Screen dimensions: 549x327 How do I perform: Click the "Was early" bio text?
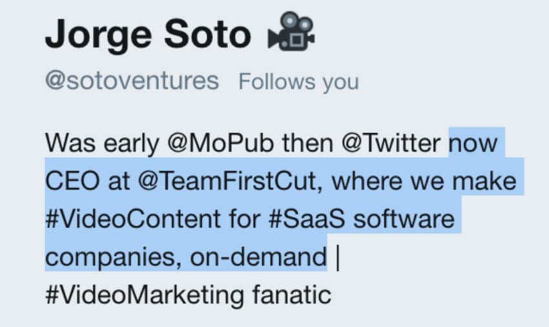[x=101, y=142]
